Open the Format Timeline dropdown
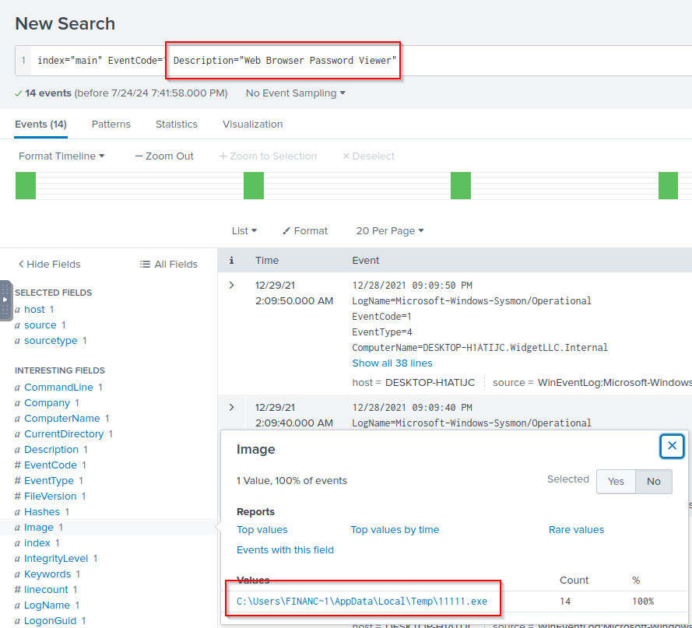The image size is (692, 628). pos(61,156)
